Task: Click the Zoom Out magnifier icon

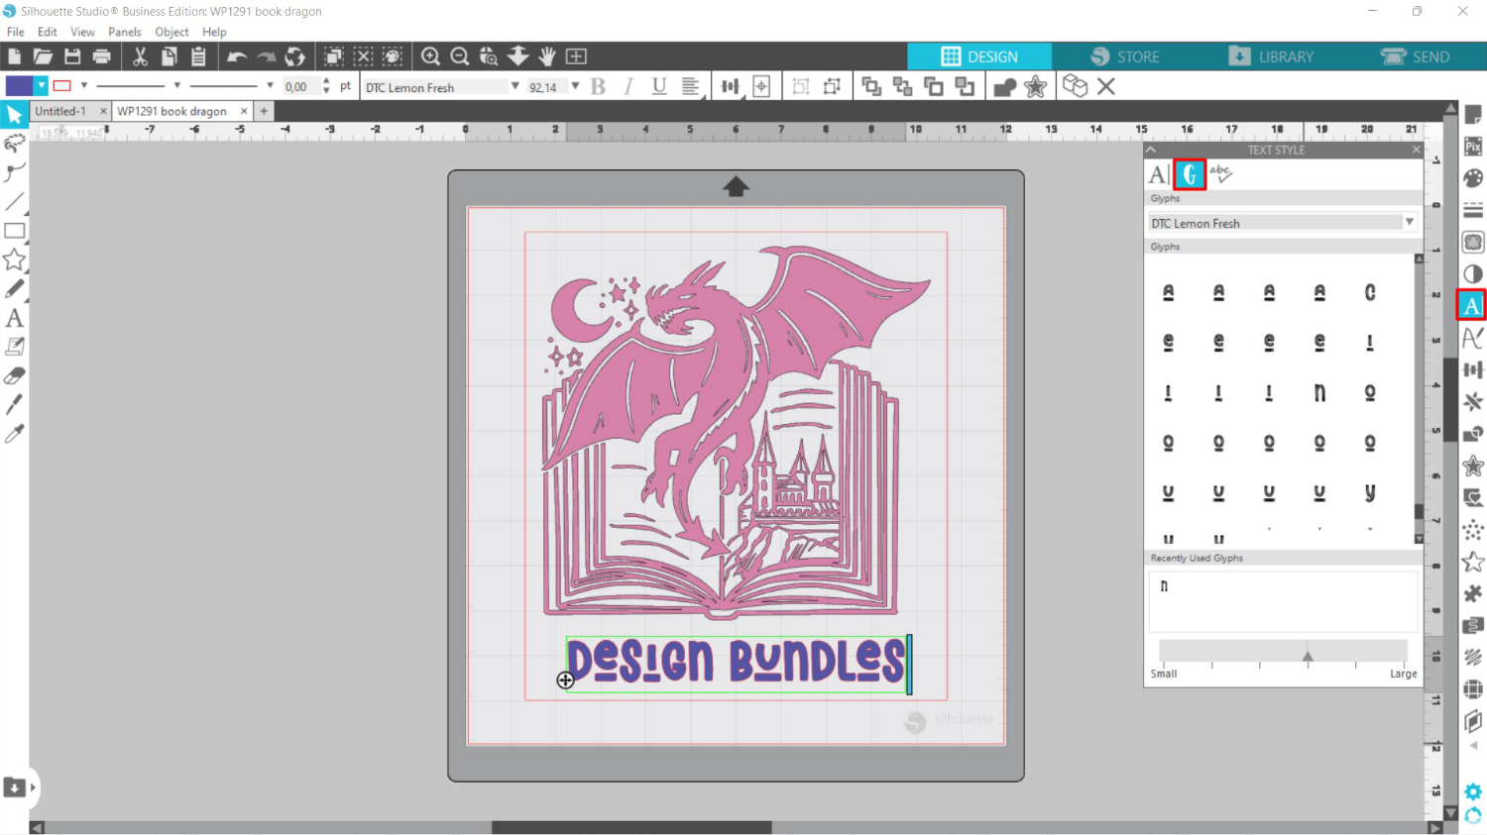Action: pyautogui.click(x=459, y=56)
